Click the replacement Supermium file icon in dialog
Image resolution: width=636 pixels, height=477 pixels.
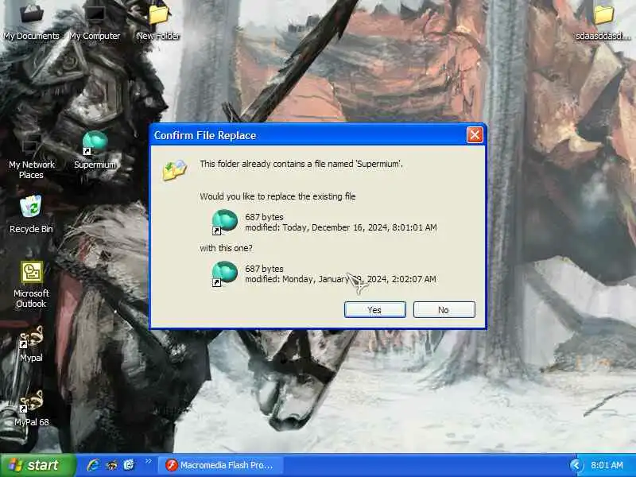pos(224,273)
